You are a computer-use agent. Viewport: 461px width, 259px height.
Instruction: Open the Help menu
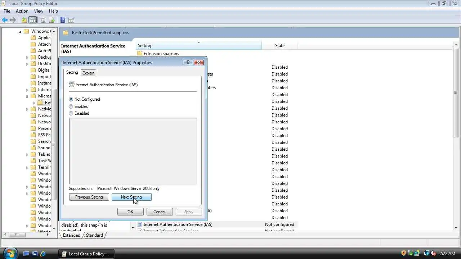tap(53, 11)
